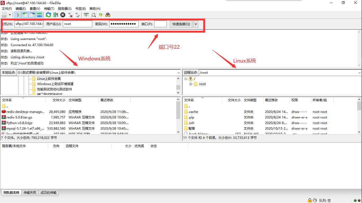This screenshot has height=203, width=362.
Task: Reconnect to the last server
Action: click(x=77, y=15)
